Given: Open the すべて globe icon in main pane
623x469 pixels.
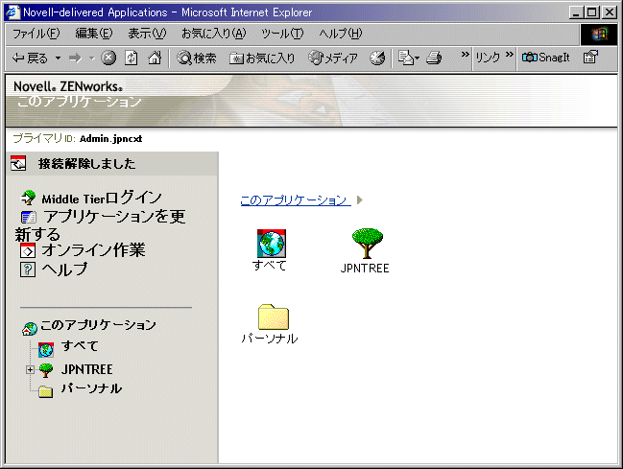Looking at the screenshot, I should 272,243.
